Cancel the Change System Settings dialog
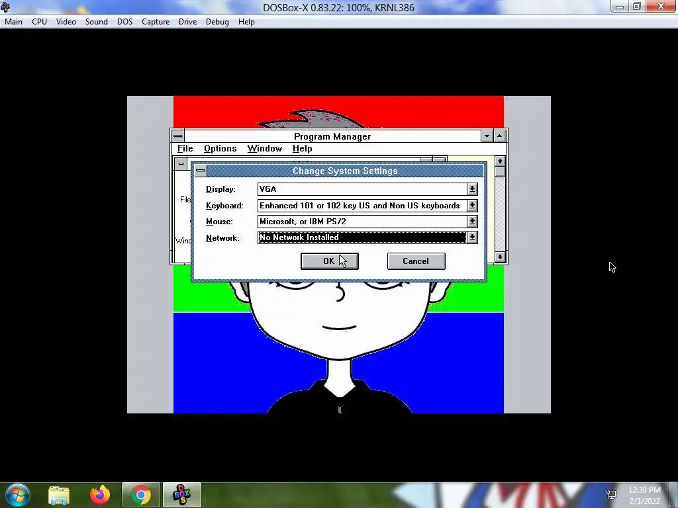This screenshot has height=508, width=678. coord(416,261)
